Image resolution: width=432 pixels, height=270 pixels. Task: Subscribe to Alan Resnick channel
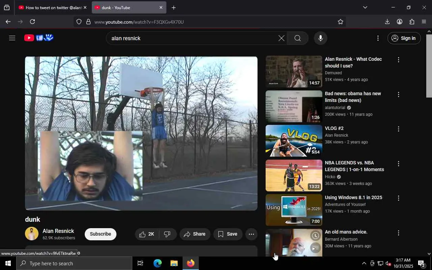coord(101,234)
